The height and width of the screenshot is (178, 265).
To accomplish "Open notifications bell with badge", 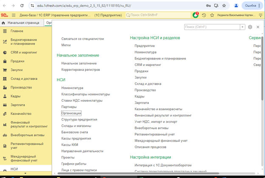I will tap(196, 15).
